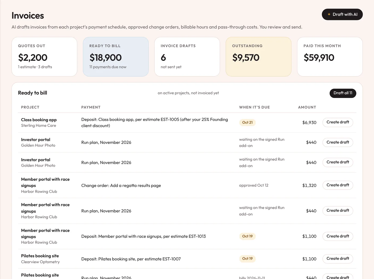Click the $6,930 amount
The width and height of the screenshot is (374, 279).
coord(309,123)
